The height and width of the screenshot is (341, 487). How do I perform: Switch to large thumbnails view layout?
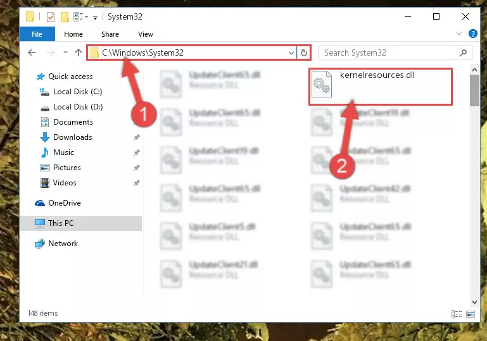click(x=471, y=314)
